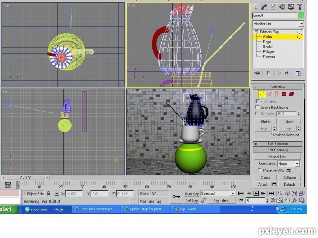This screenshot has height=238, width=318.
Task: Toggle the By Vertex checkbox
Action: 258,101
